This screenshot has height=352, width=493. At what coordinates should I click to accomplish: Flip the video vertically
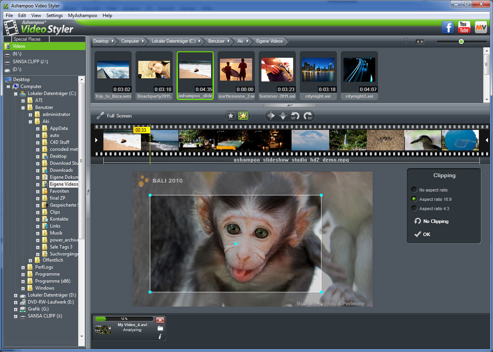coord(283,116)
